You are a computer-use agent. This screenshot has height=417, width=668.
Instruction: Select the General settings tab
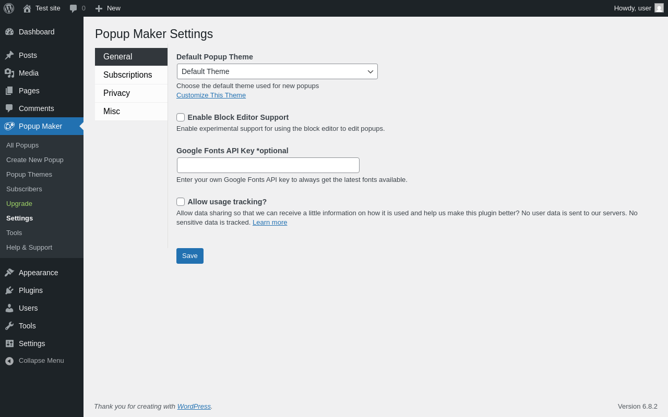[131, 57]
